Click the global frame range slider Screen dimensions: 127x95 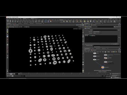(63, 76)
